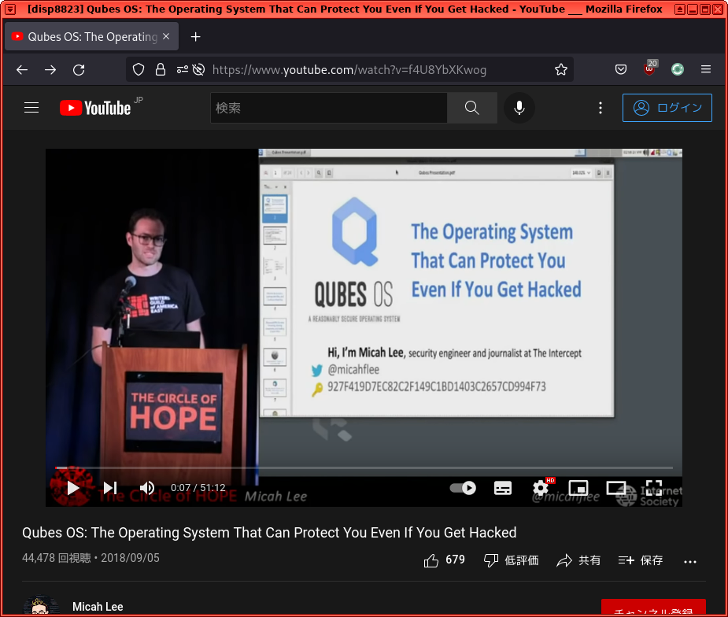Open the uBlock Origin extension
Screen dimensions: 728x617
649,68
